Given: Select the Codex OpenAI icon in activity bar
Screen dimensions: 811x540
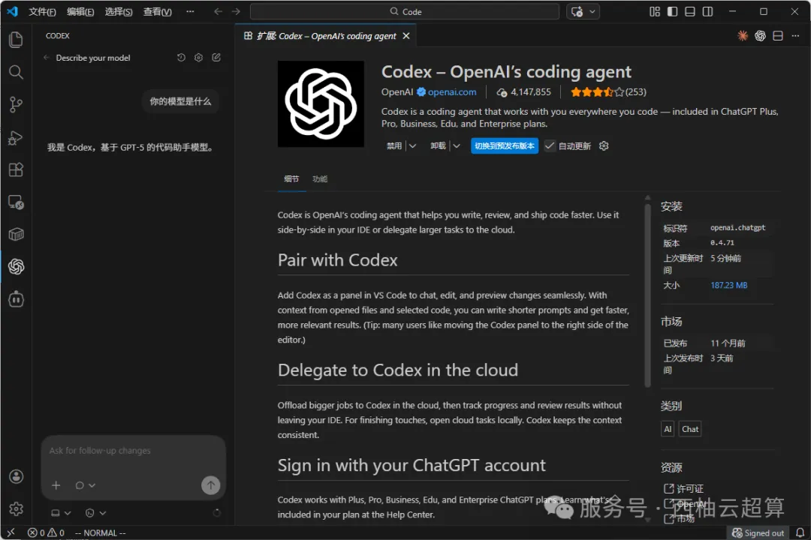Looking at the screenshot, I should pyautogui.click(x=16, y=267).
